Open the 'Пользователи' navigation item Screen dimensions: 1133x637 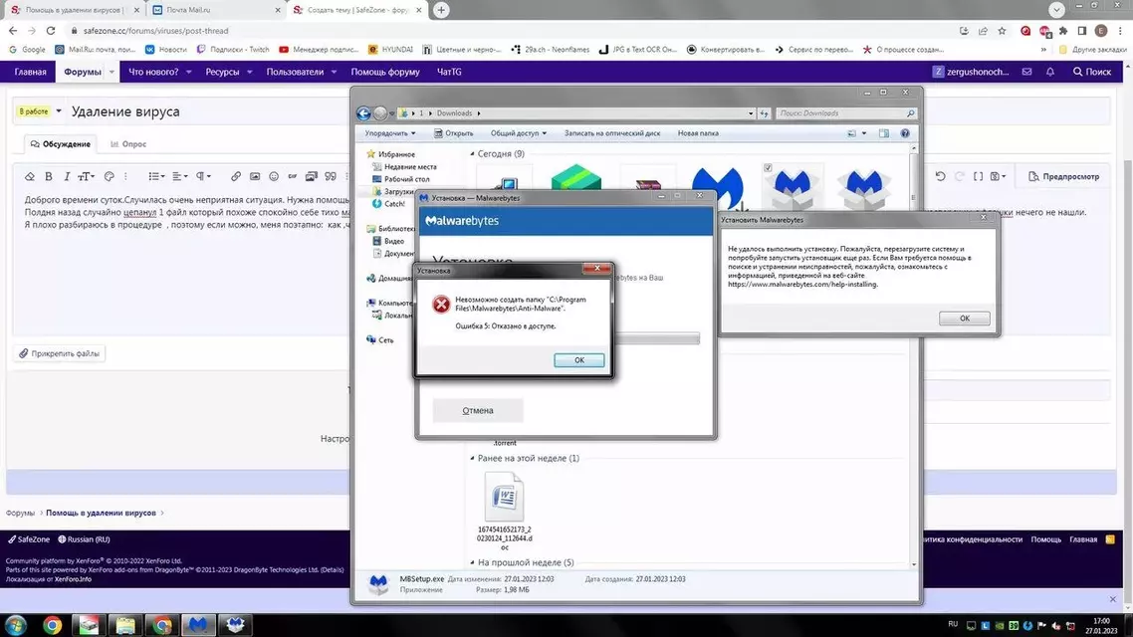click(295, 72)
